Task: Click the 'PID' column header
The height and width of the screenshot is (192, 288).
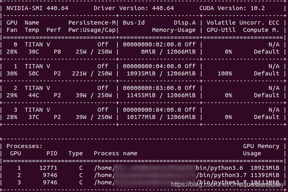Action: coord(52,154)
